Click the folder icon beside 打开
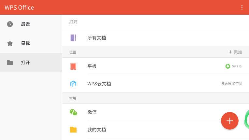 coord(10,63)
